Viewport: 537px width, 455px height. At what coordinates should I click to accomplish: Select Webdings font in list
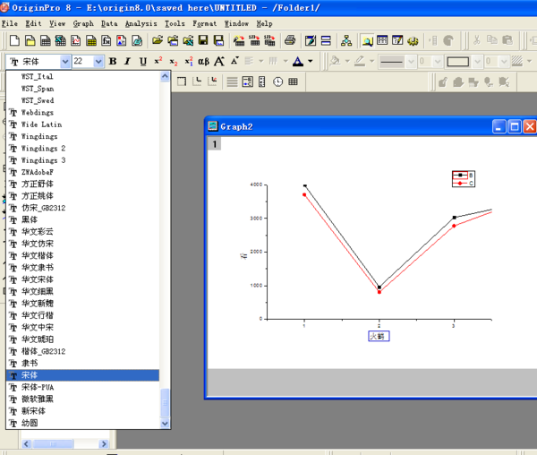tap(83, 112)
